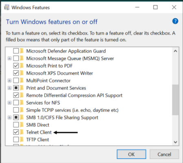Select the Services for NFS label

point(43,103)
